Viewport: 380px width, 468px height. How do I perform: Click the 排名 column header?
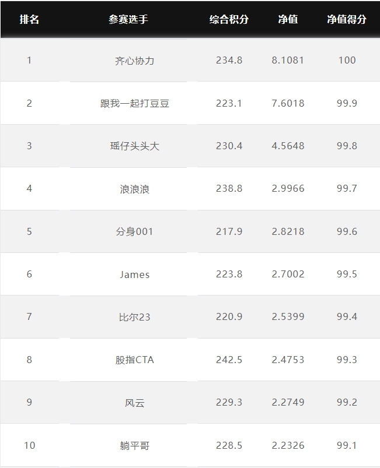[x=29, y=19]
